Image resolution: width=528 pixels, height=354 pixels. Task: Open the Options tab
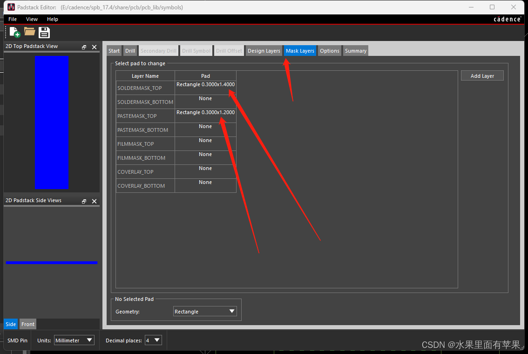point(330,51)
